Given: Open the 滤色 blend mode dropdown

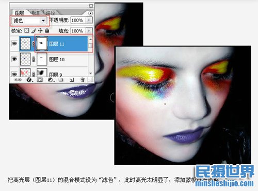Looking at the screenshot, I should tap(29, 21).
